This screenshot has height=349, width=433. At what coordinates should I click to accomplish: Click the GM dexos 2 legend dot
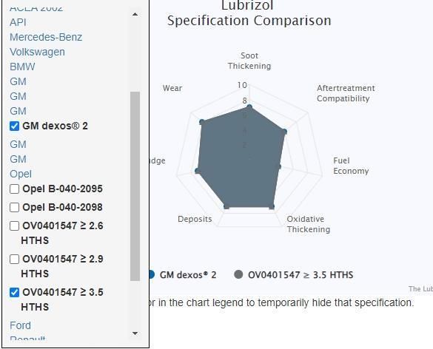point(151,274)
